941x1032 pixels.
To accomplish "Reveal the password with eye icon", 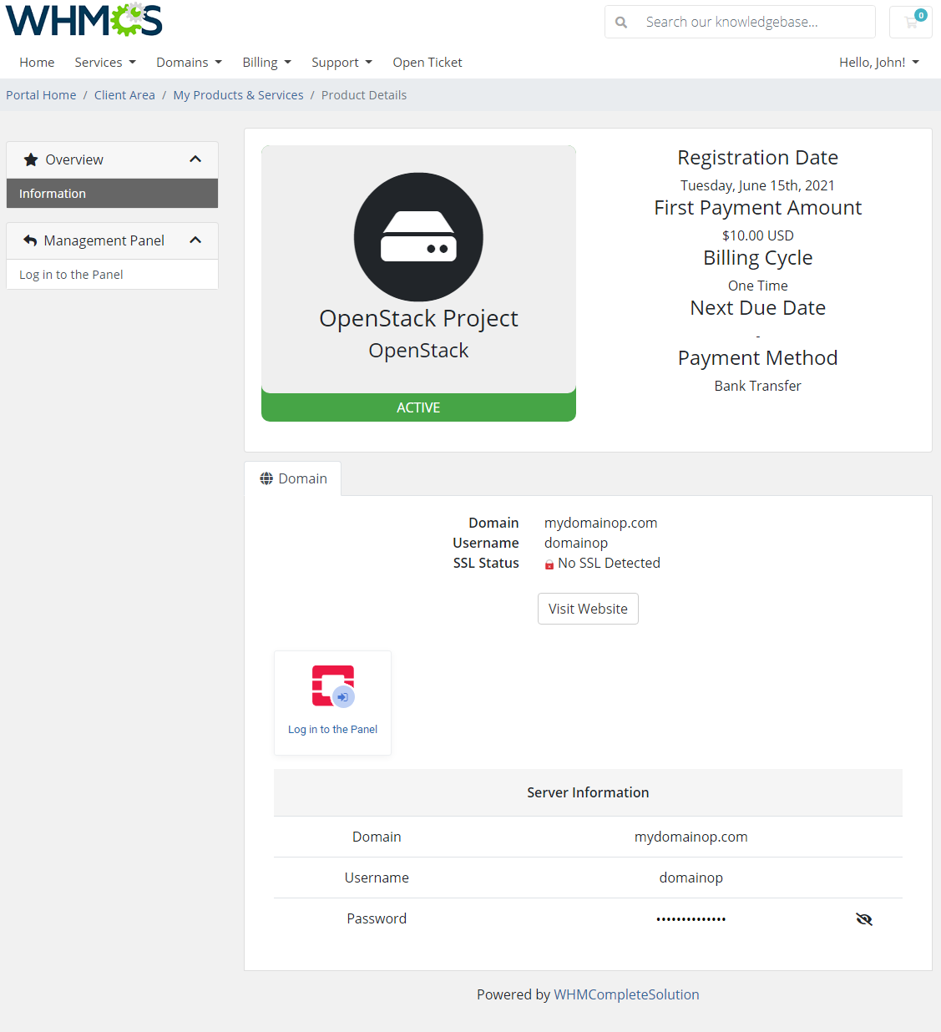I will [x=864, y=919].
